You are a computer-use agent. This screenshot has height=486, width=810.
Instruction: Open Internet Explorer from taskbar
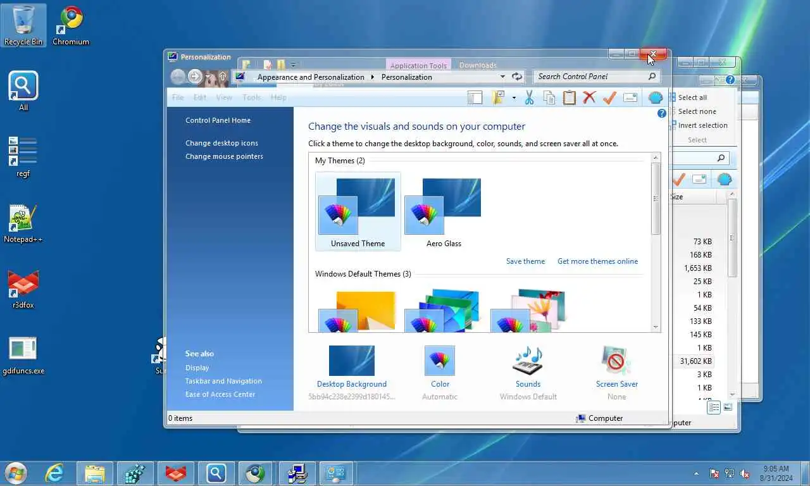54,473
